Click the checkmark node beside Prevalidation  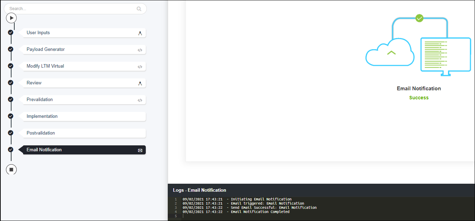(11, 99)
